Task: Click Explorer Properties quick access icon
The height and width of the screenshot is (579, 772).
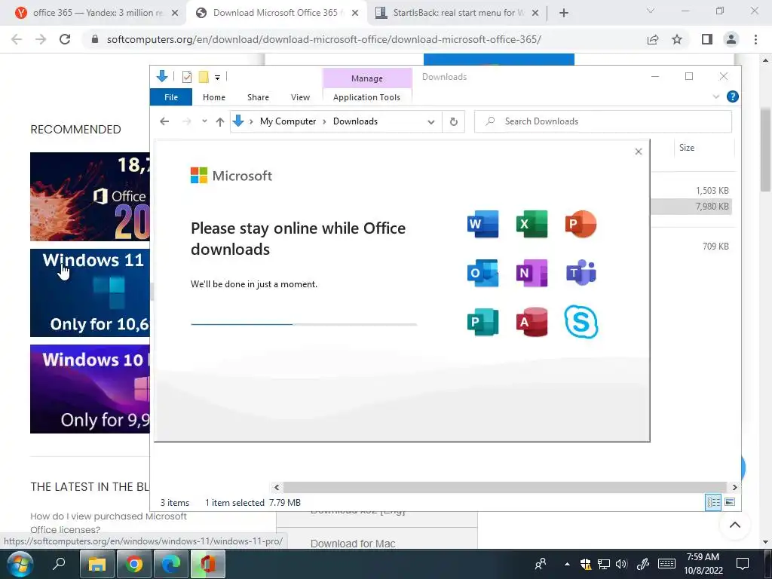Action: point(187,77)
